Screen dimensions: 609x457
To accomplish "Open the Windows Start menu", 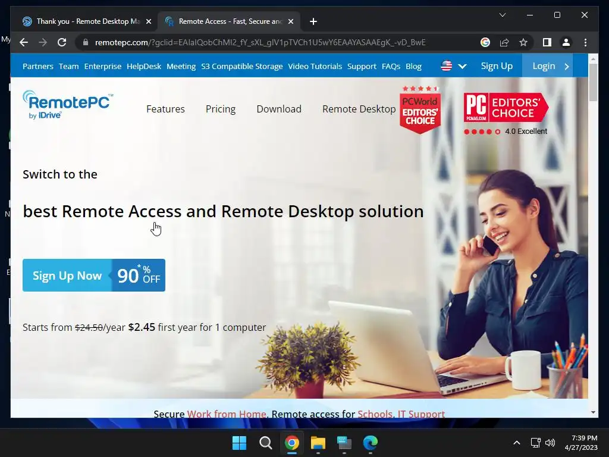I will click(239, 443).
